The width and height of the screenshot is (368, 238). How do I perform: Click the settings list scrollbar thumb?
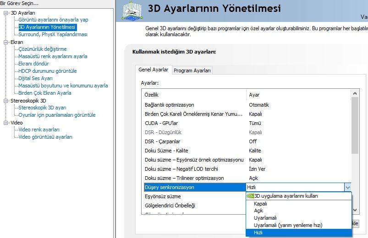pos(355,125)
